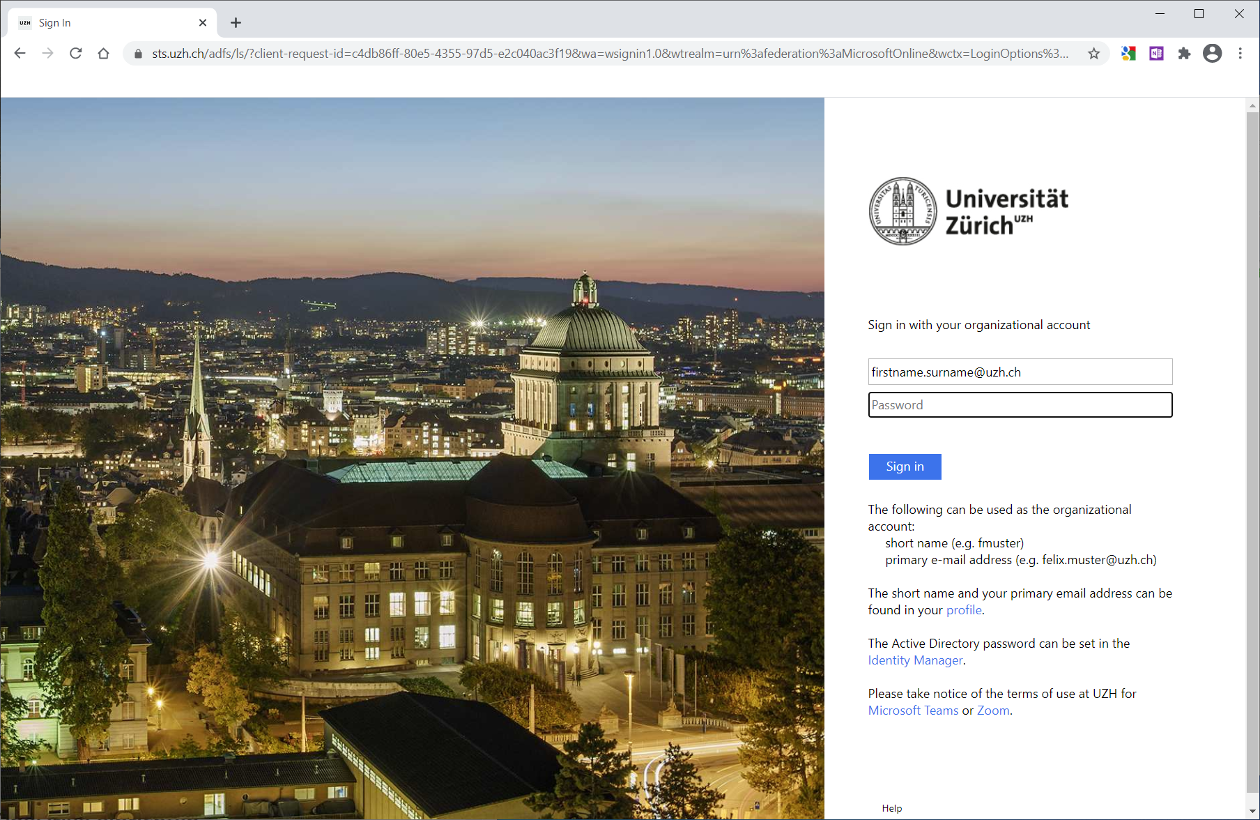Click the username email field
1260x820 pixels.
(x=1020, y=372)
